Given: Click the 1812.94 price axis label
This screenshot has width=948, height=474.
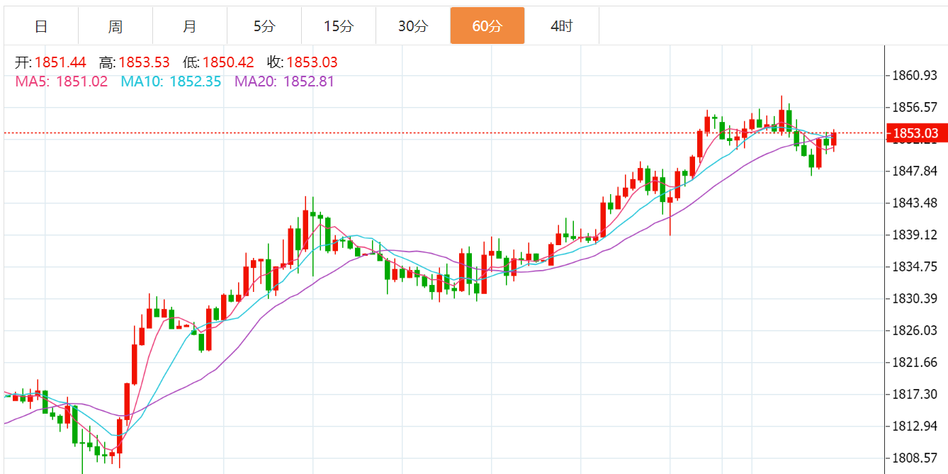Looking at the screenshot, I should pos(915,426).
